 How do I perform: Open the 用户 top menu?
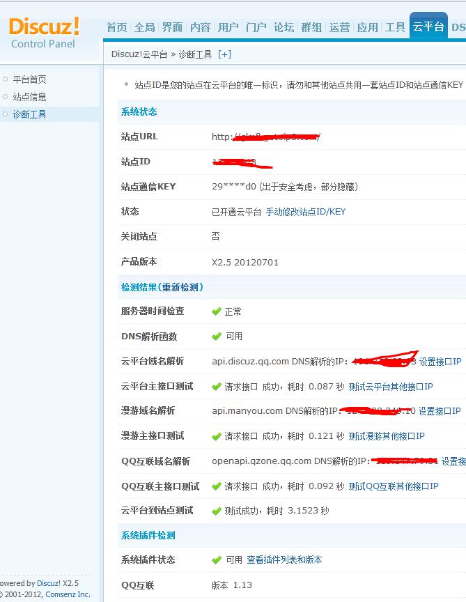point(228,27)
